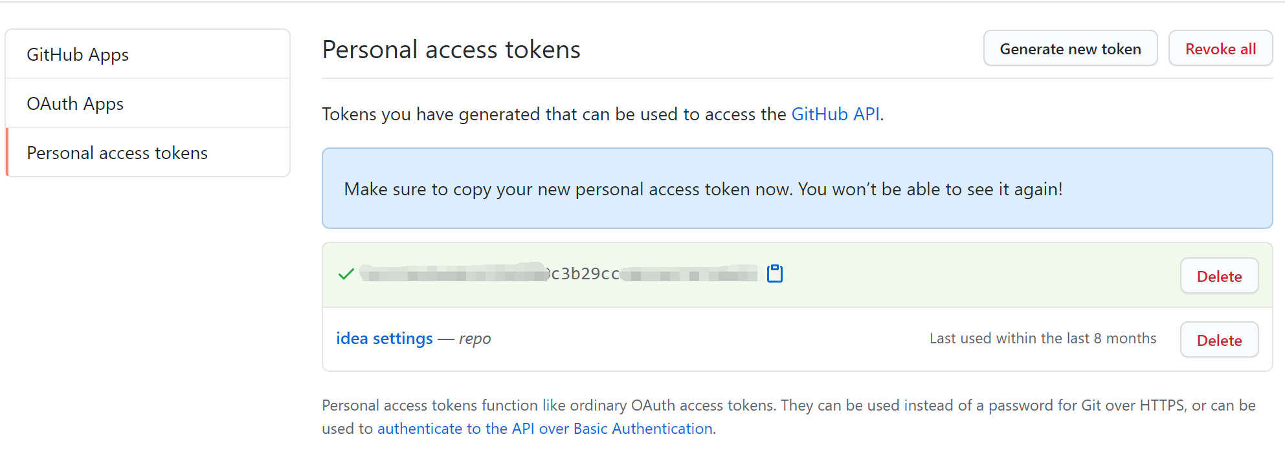Click the Last used within 8 months text
Screen dimensions: 1285x450
pyautogui.click(x=1043, y=338)
